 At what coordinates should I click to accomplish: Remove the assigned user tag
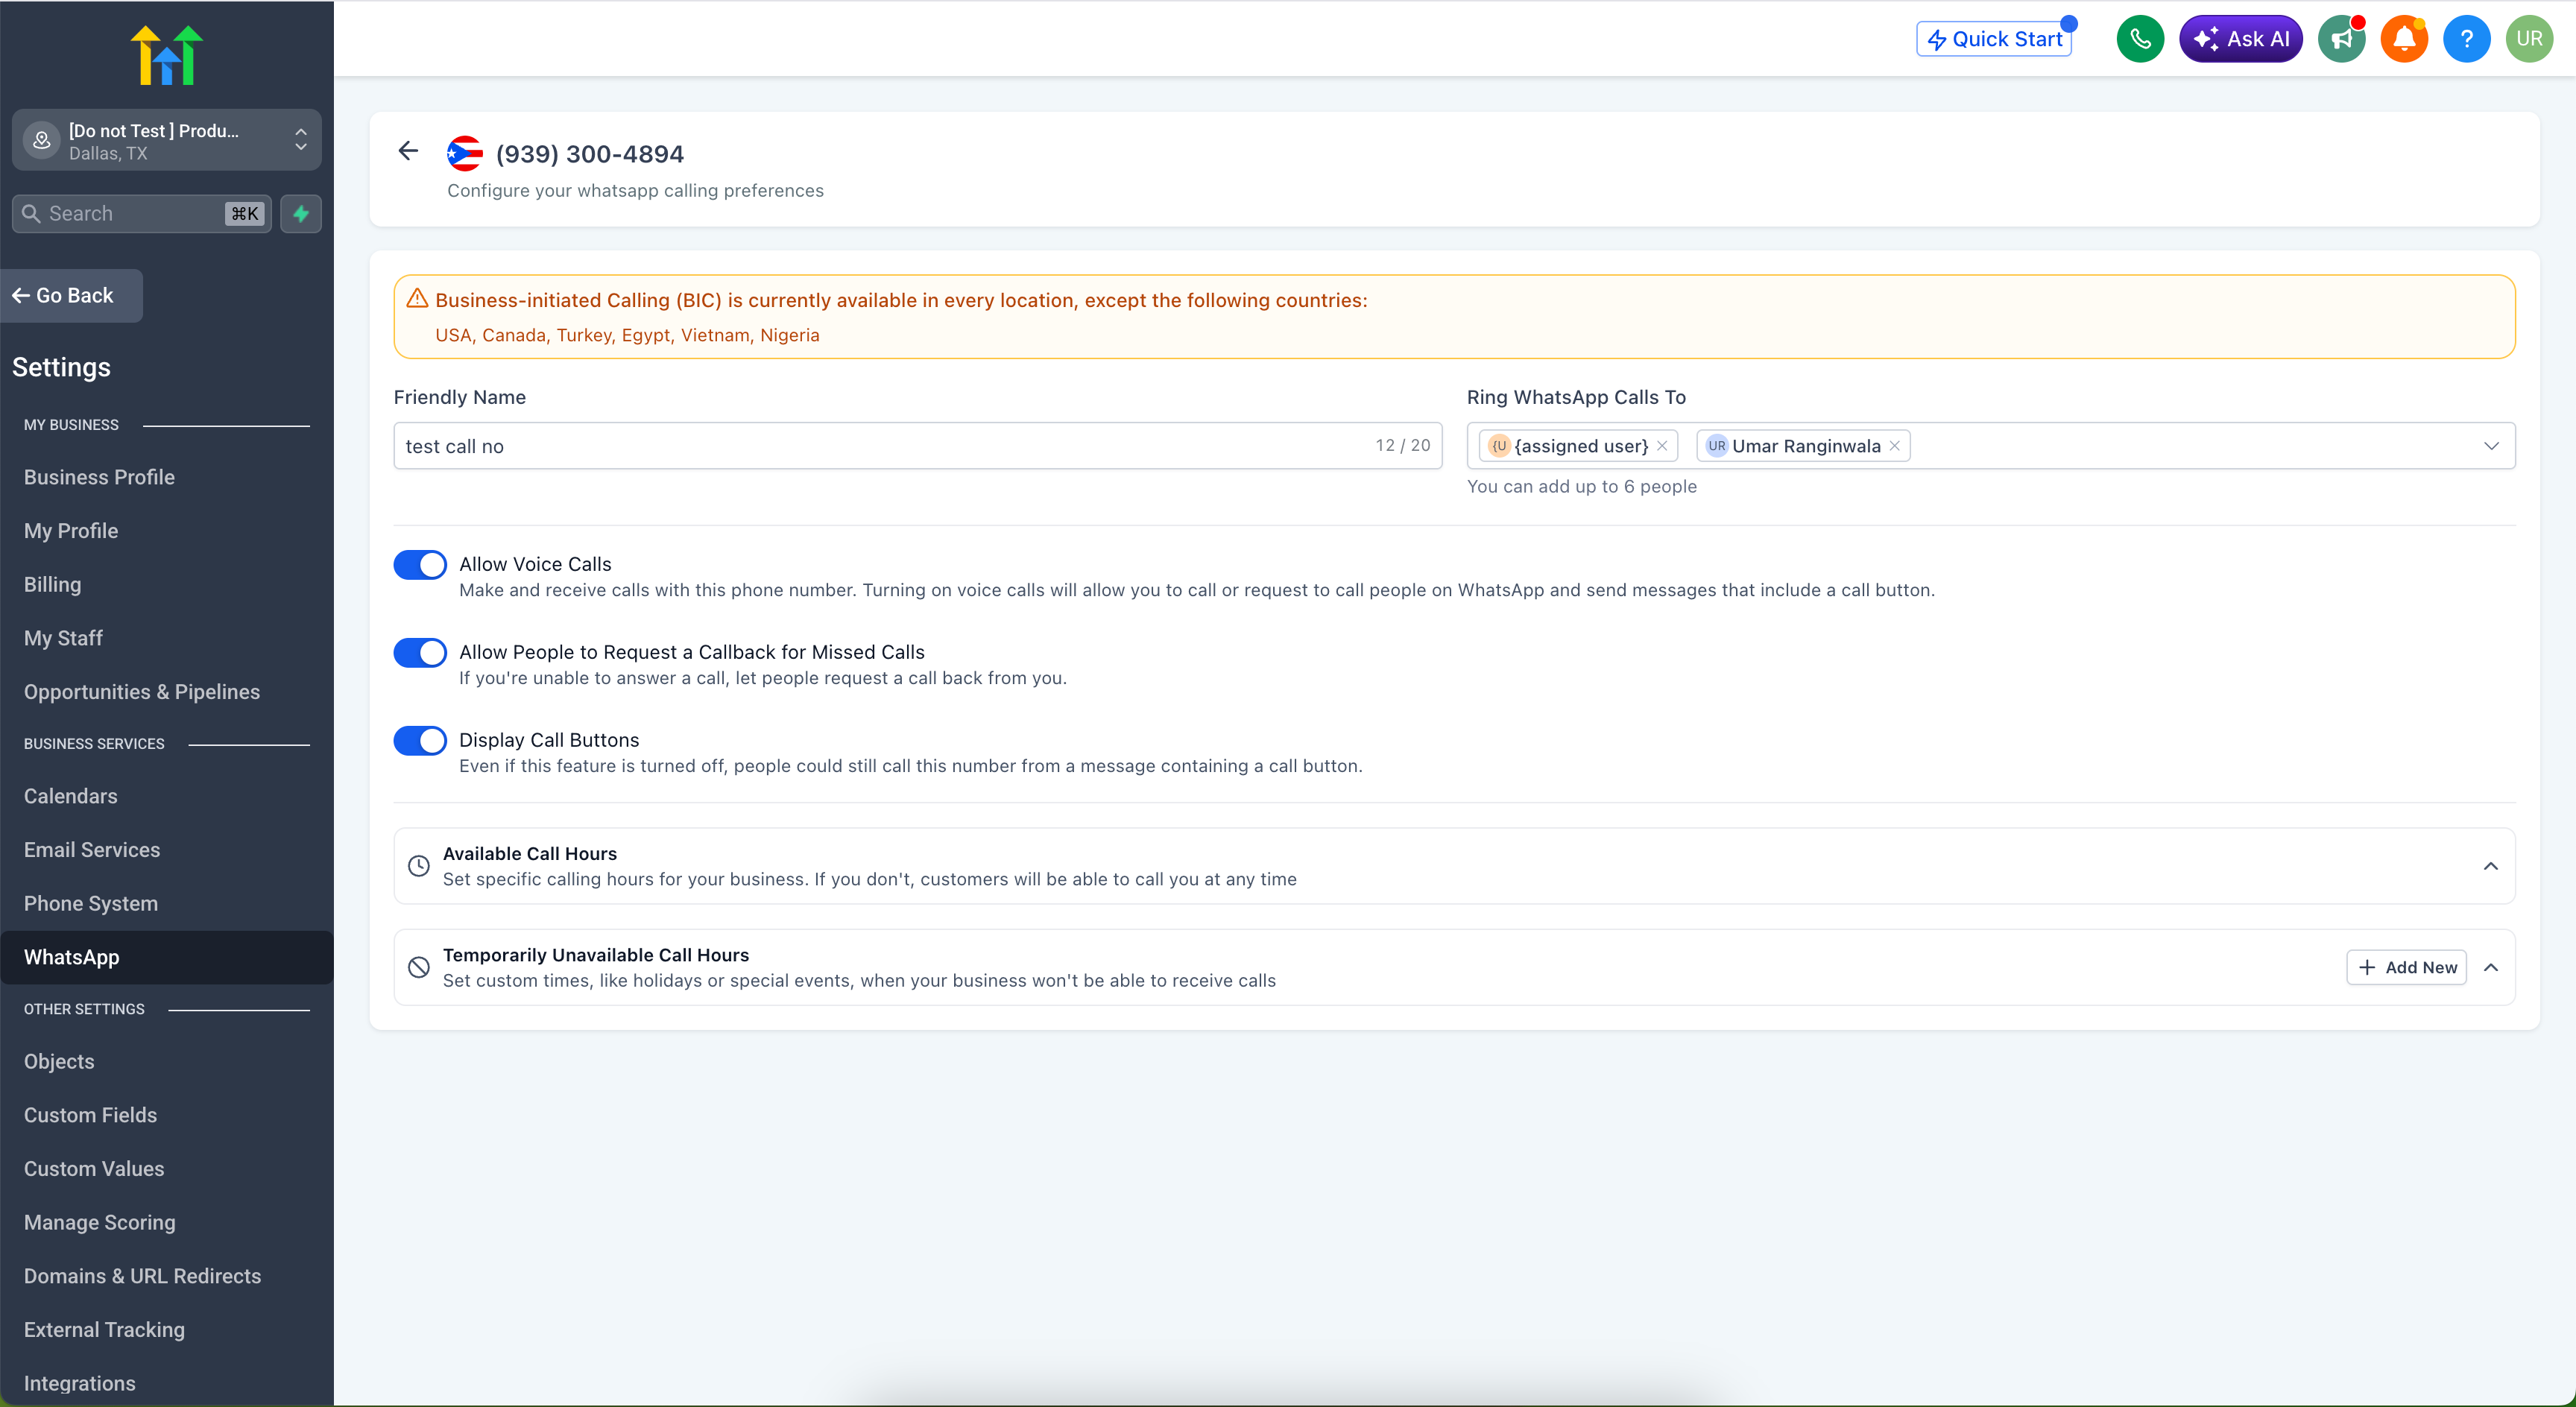click(1662, 446)
